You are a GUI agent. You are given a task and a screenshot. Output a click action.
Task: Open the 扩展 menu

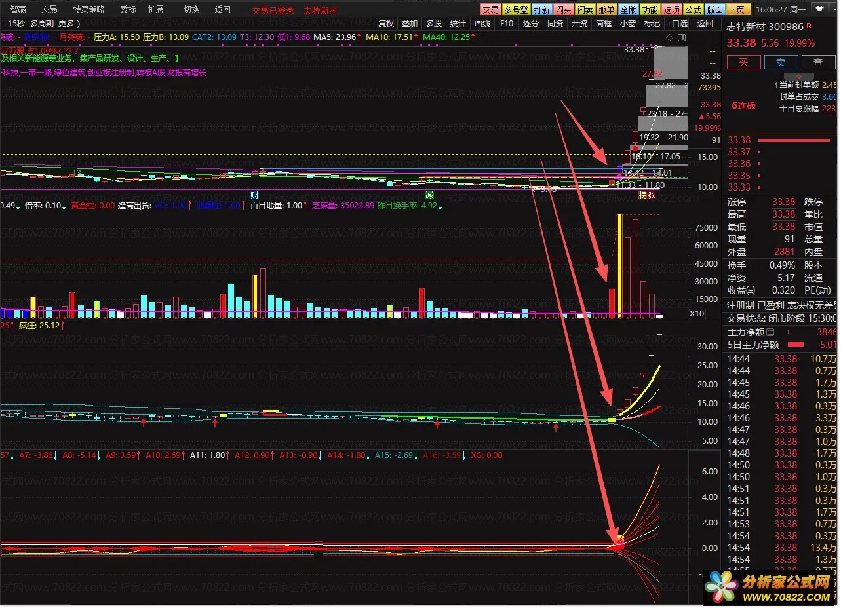(156, 10)
